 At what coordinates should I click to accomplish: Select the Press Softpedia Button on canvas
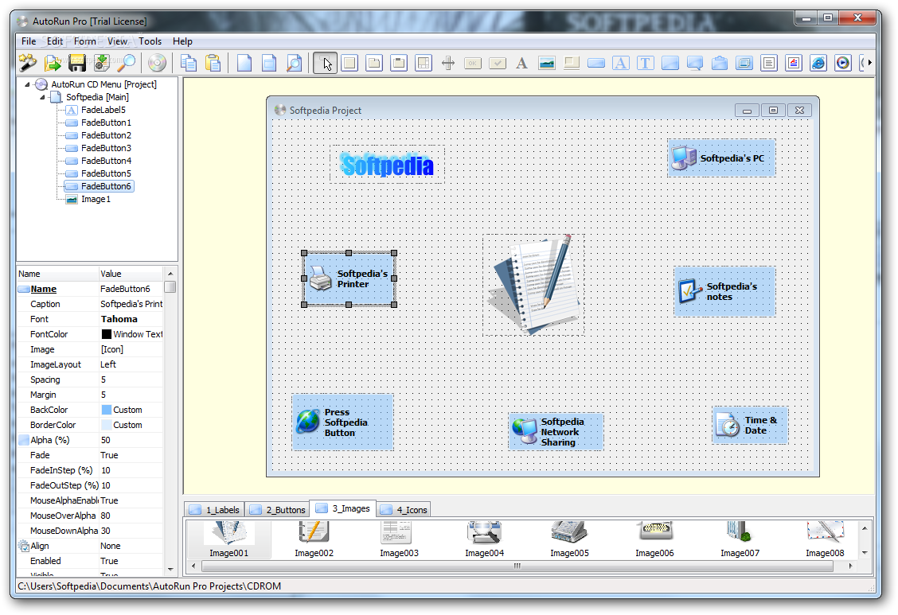point(342,422)
